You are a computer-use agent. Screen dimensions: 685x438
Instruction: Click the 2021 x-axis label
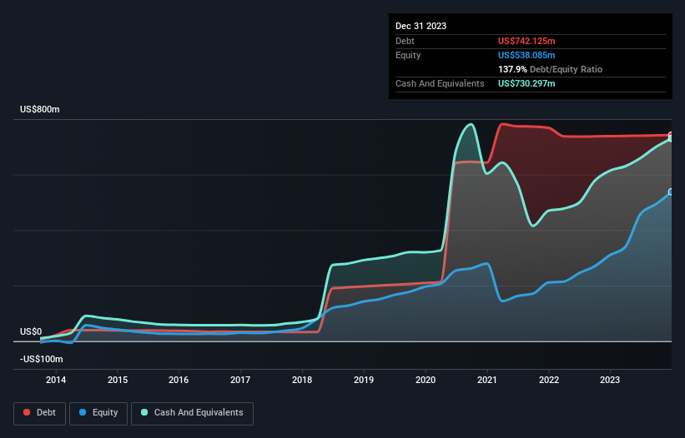click(x=486, y=380)
